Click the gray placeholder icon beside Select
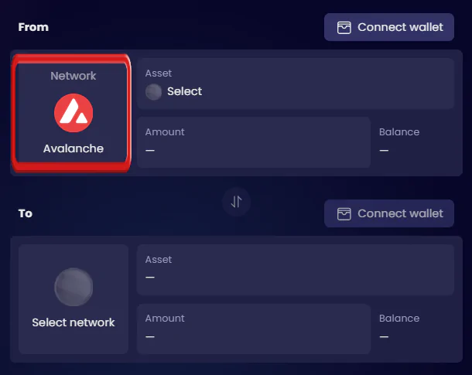The image size is (472, 375). [x=153, y=91]
